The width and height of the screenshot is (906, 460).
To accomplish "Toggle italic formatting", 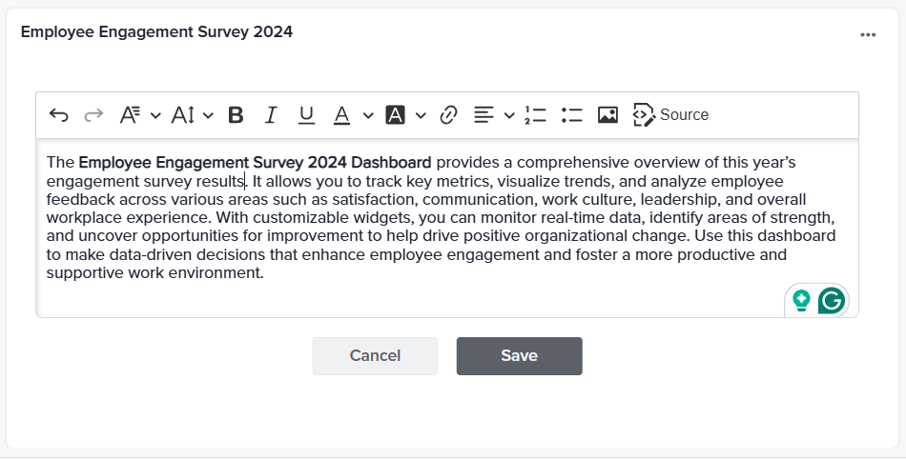I will tap(271, 115).
